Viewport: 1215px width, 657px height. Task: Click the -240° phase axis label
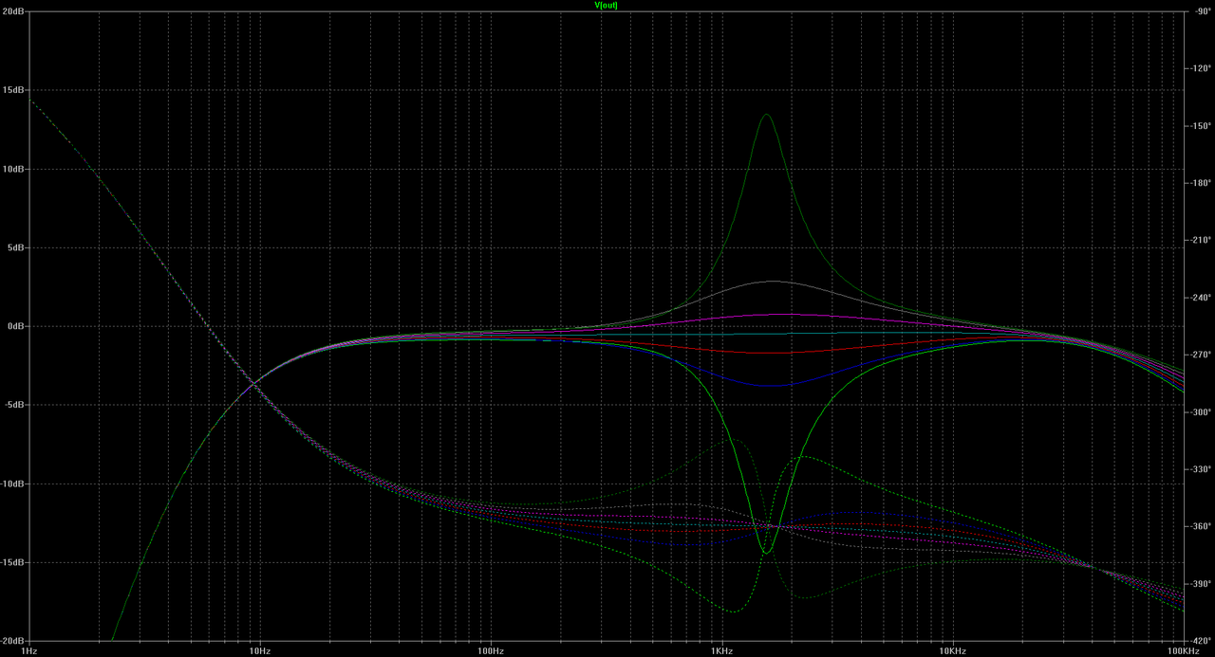1203,298
